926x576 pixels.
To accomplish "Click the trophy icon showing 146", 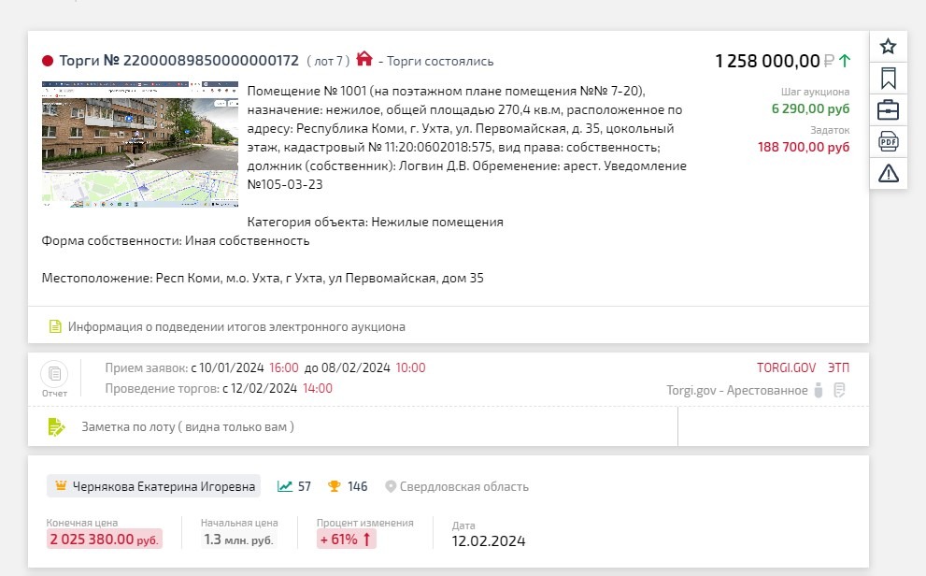I will coord(335,486).
